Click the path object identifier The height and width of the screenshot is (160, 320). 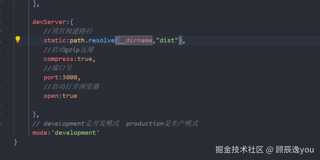[77, 40]
